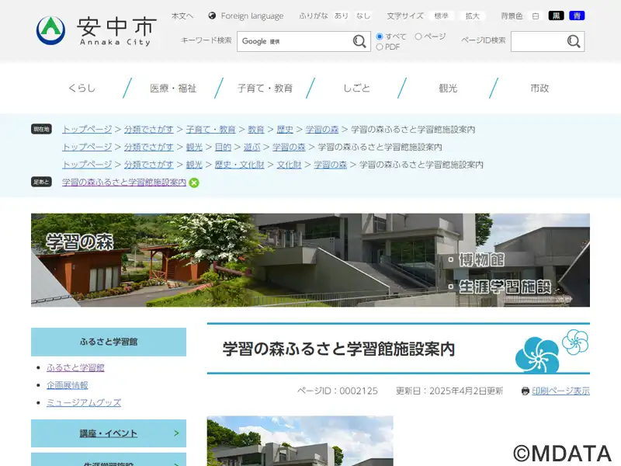The image size is (621, 466).
Task: Click the globe icon beside Foreign language
Action: pyautogui.click(x=212, y=16)
